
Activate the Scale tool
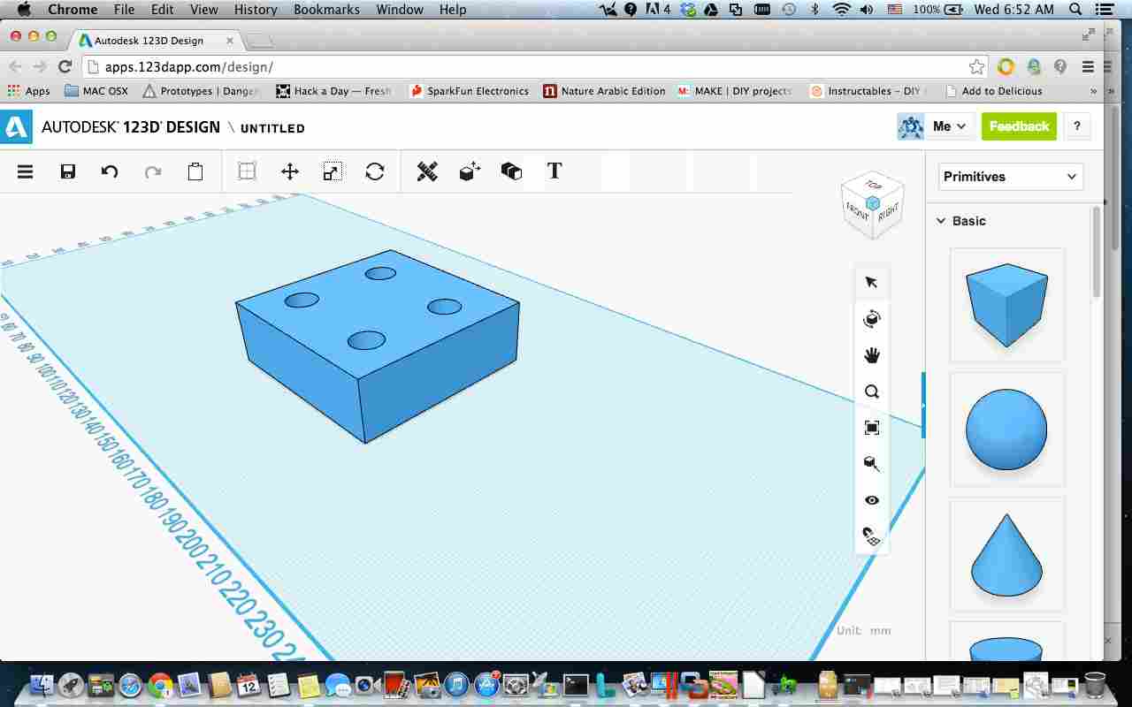pos(333,171)
